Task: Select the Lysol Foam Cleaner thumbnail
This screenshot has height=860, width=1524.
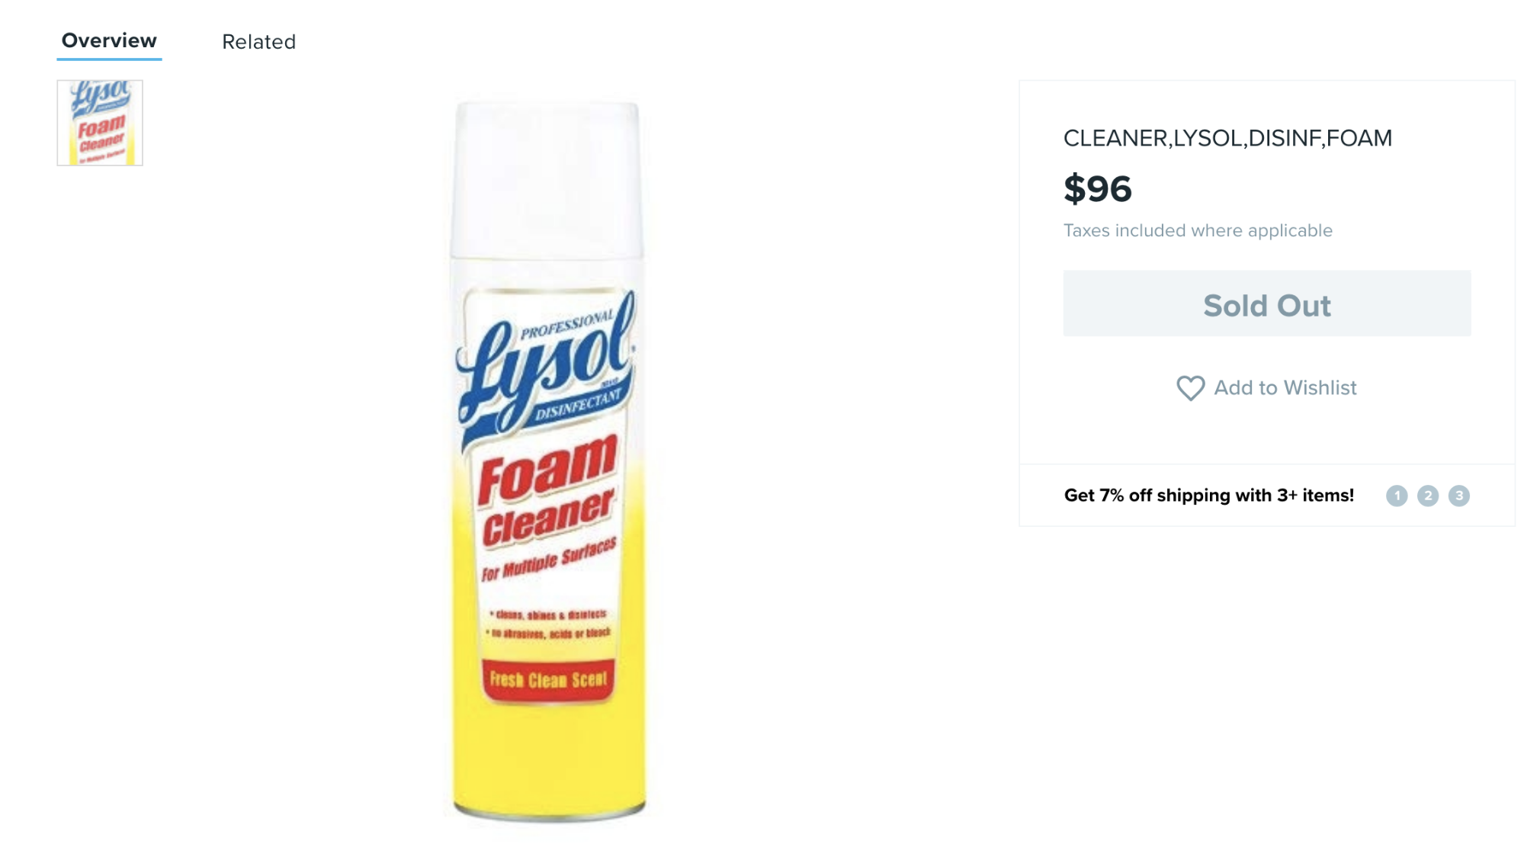Action: coord(100,123)
